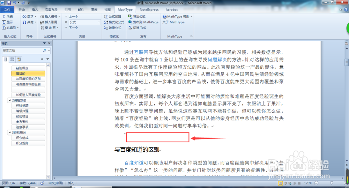This screenshot has width=349, height=188.
Task: Switch to the 引用 references tab
Action: (x=68, y=9)
